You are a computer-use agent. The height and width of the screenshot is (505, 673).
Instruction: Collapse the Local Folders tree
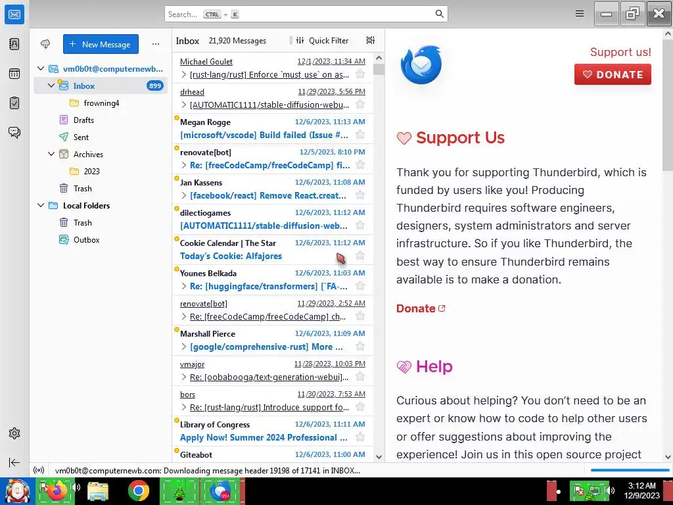(41, 205)
